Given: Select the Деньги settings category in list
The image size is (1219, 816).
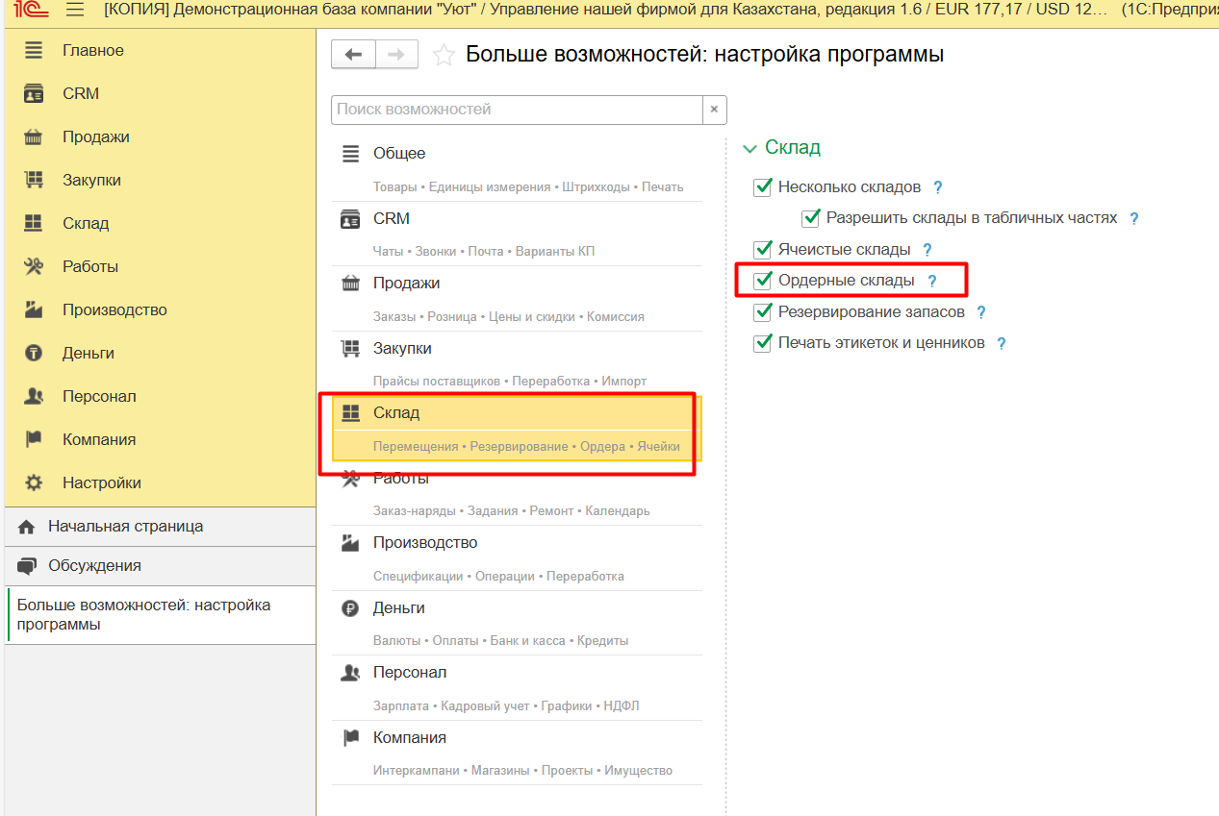Looking at the screenshot, I should (398, 608).
